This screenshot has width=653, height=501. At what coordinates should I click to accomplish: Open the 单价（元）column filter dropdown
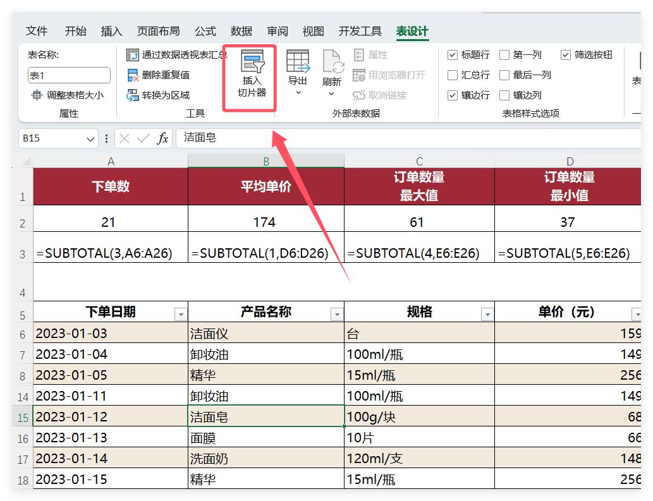click(637, 314)
